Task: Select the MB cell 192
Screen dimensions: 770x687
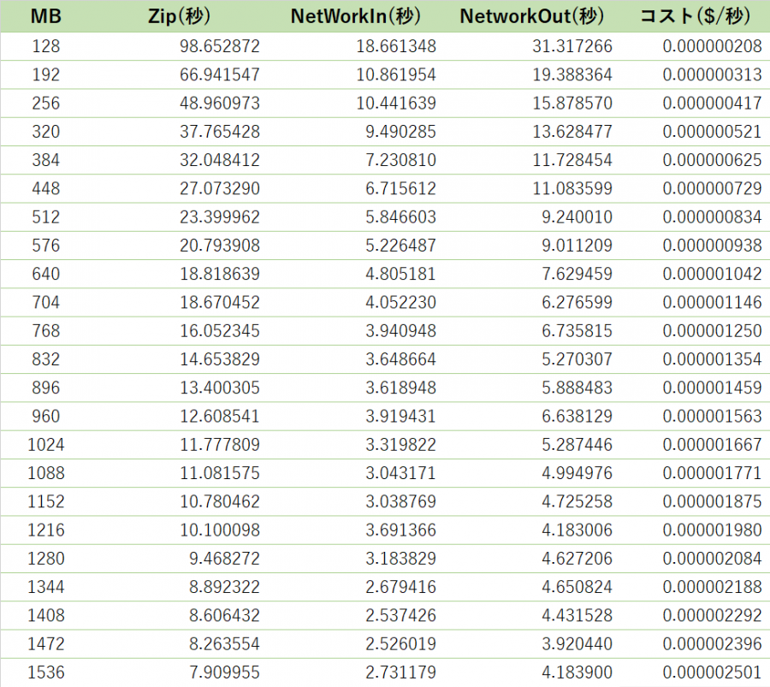Action: point(45,74)
